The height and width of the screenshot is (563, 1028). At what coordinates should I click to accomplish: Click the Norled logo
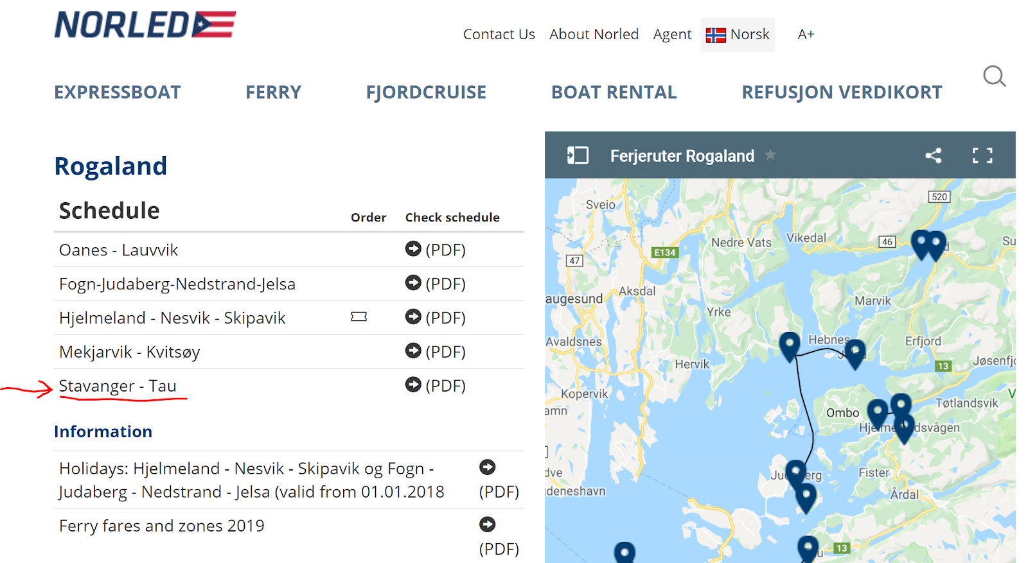[145, 25]
